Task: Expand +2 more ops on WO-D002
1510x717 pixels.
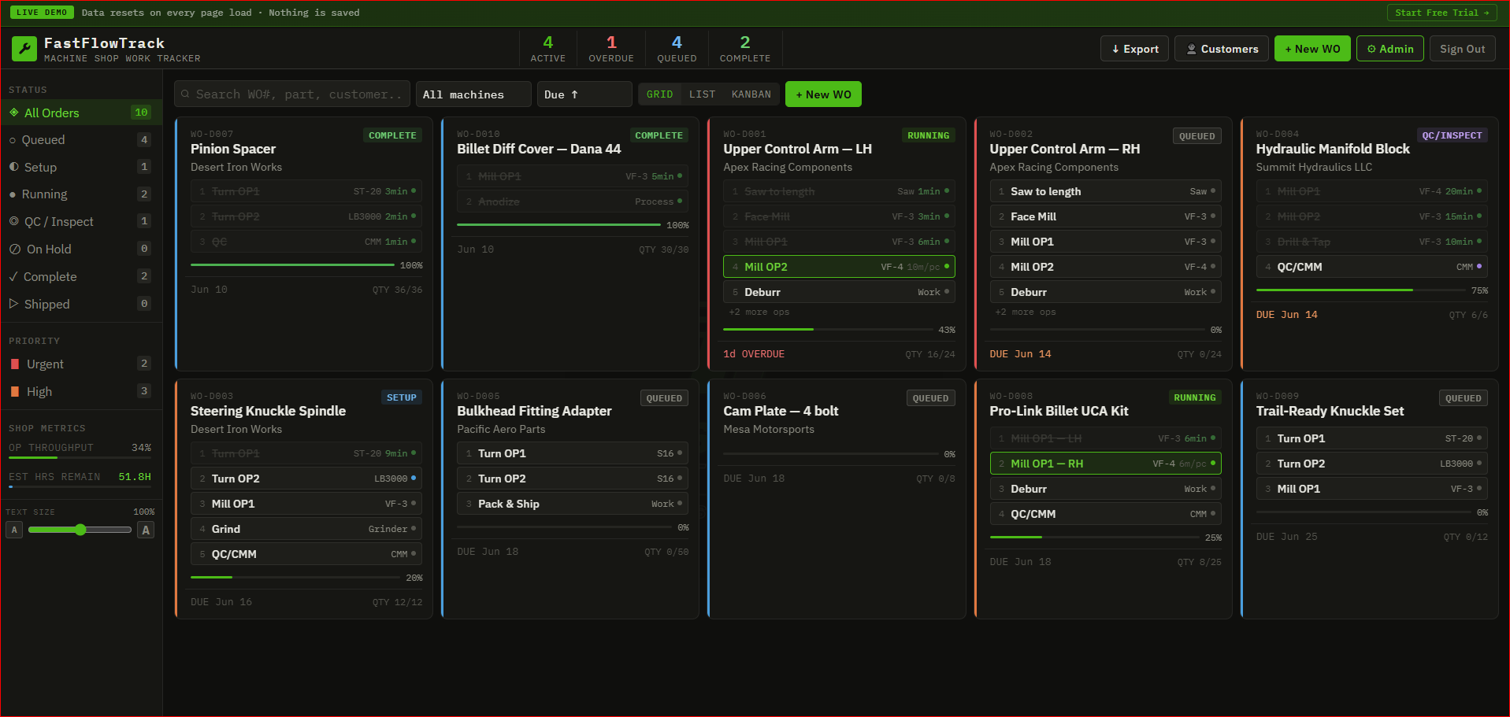Action: pyautogui.click(x=1026, y=312)
